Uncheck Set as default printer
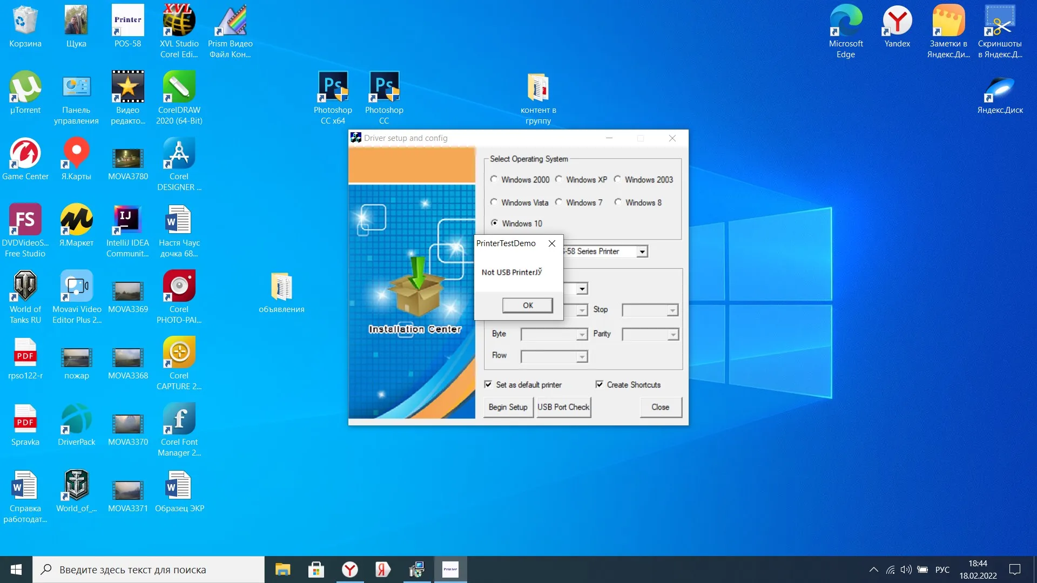 tap(488, 384)
